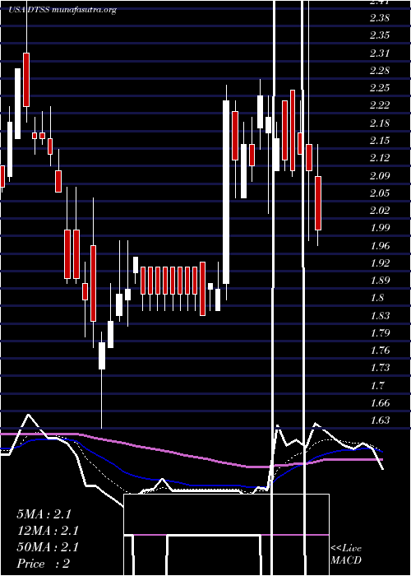The height and width of the screenshot is (576, 411).
Task: Select the 2.05 price axis label
Action: click(380, 193)
